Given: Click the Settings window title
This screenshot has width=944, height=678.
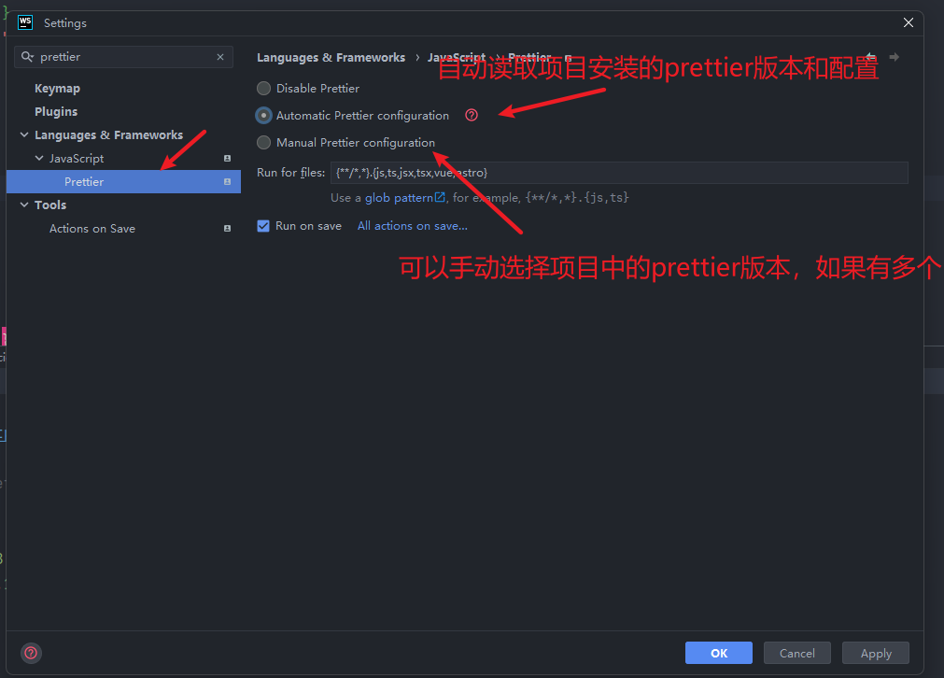Looking at the screenshot, I should 65,23.
